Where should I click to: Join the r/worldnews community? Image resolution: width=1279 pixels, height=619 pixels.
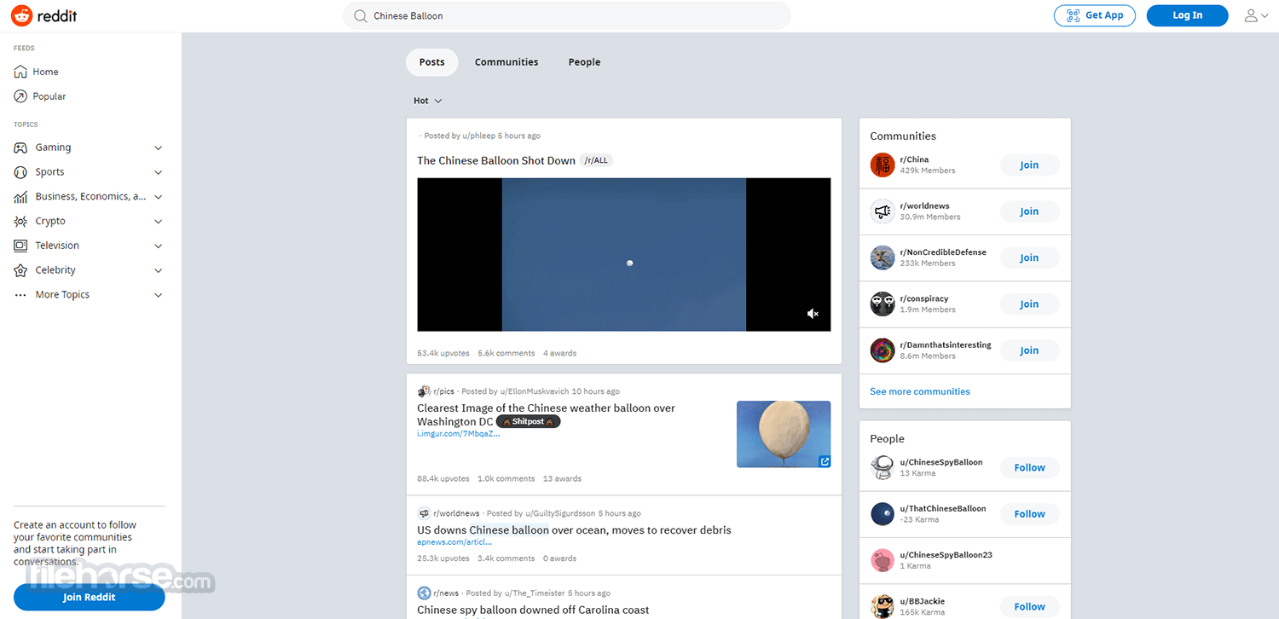point(1029,211)
